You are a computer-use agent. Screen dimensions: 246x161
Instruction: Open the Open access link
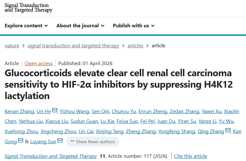pyautogui.click(x=38, y=63)
